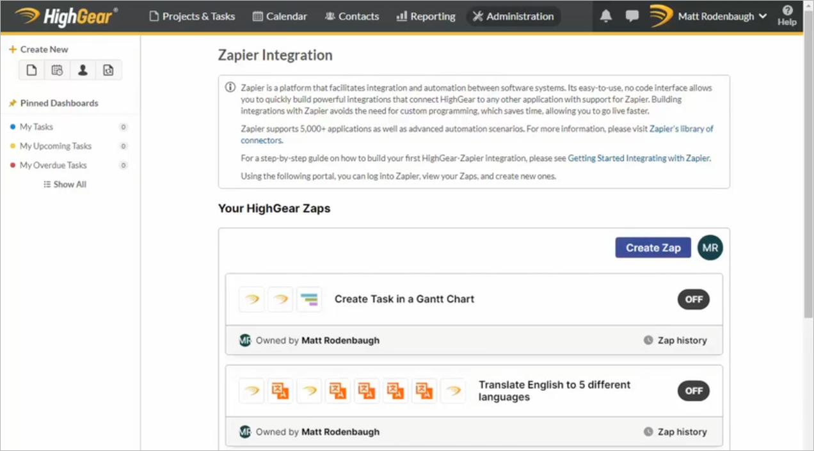Follow the Zapier's library of connectors link
Viewport: 814px width, 451px height.
[x=477, y=134]
